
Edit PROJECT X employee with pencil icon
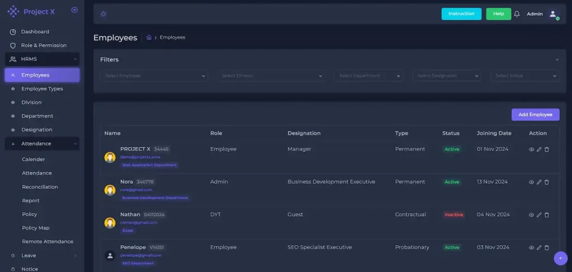(x=539, y=150)
